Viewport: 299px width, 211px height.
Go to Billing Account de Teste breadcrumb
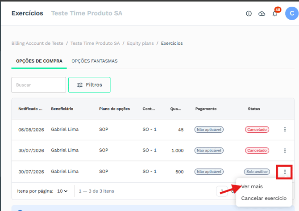point(37,43)
